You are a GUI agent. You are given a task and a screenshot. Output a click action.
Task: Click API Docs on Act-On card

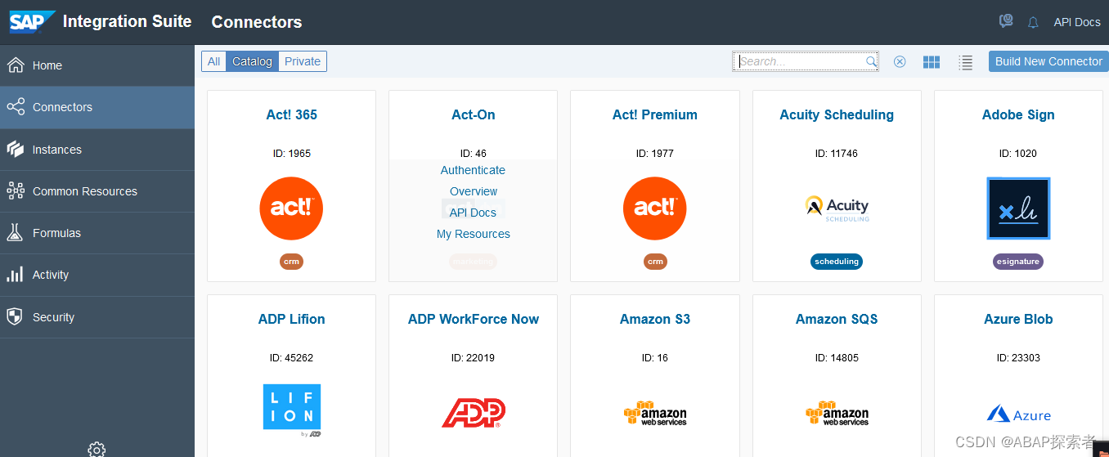click(x=473, y=213)
